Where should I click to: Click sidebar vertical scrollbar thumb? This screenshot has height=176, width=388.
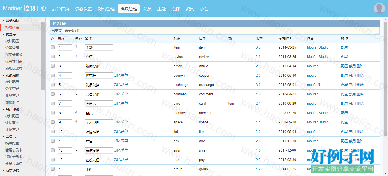click(x=43, y=56)
